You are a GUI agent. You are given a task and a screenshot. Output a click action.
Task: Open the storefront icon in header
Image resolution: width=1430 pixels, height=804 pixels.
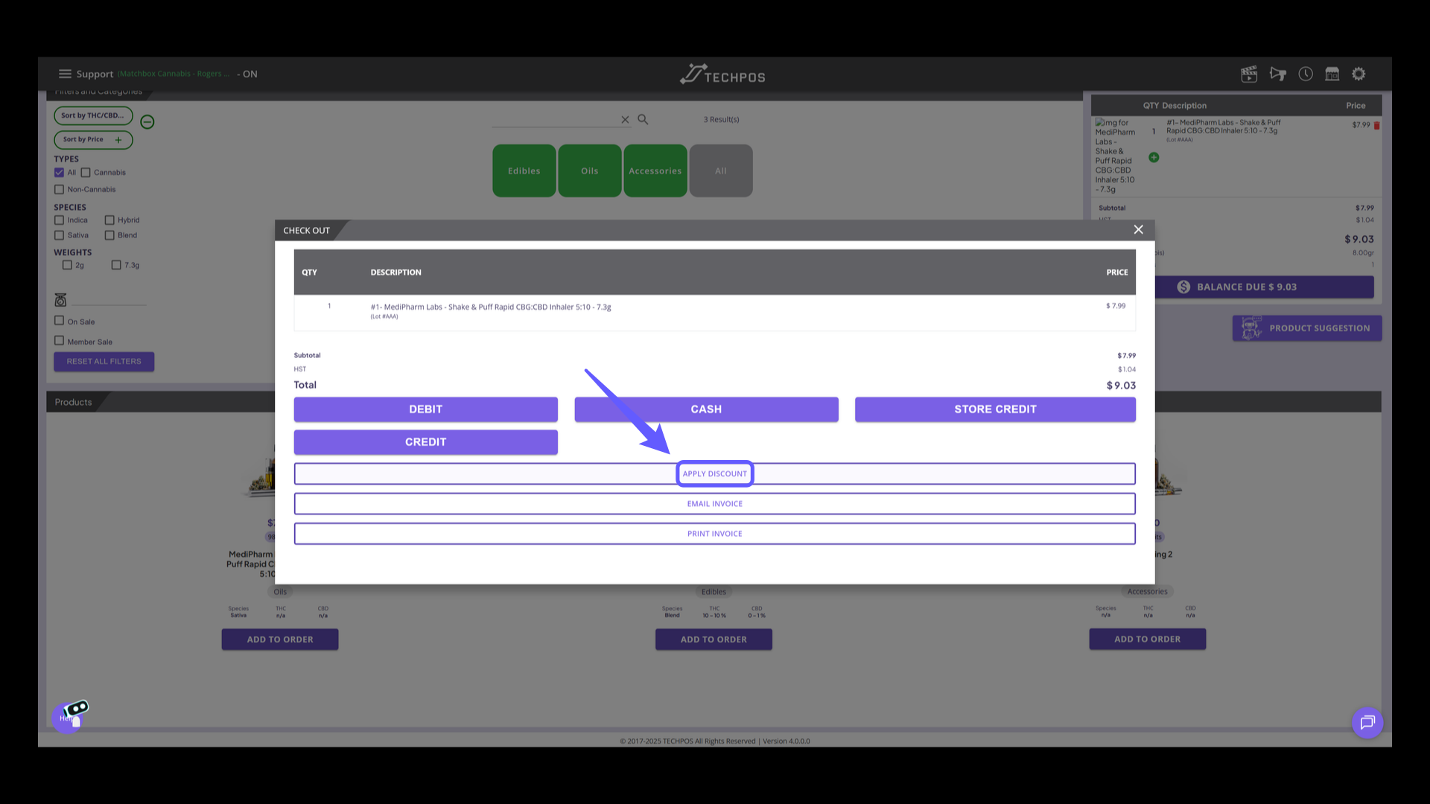tap(1332, 74)
